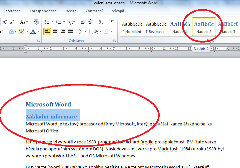240x168 pixels.
Task: Open the Font group dialog launcher
Action: coord(39,41)
